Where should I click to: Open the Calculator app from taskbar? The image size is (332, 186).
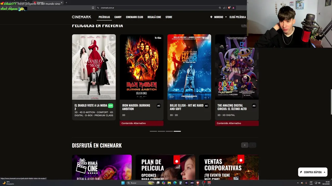tap(181, 183)
